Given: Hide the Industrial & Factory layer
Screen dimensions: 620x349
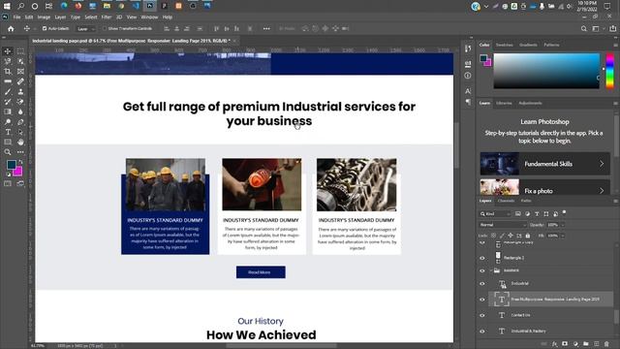Looking at the screenshot, I should click(482, 332).
